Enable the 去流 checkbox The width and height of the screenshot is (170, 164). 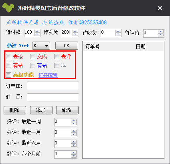tap(9, 57)
